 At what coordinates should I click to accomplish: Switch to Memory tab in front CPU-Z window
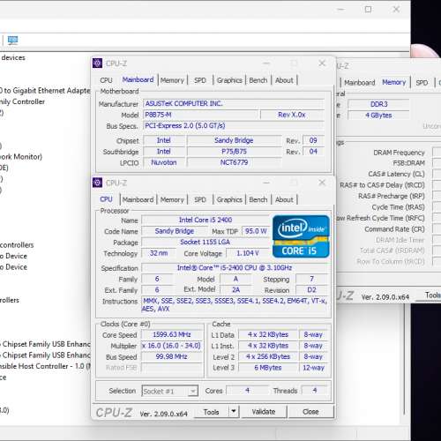(172, 199)
